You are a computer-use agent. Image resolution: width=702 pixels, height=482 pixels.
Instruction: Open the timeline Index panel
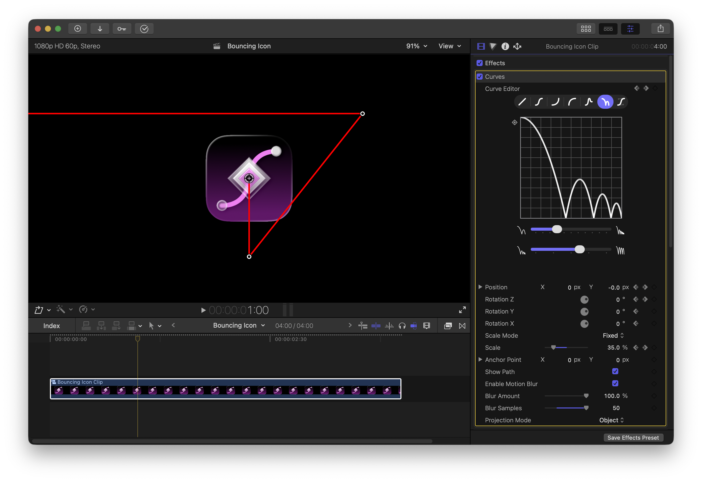51,326
